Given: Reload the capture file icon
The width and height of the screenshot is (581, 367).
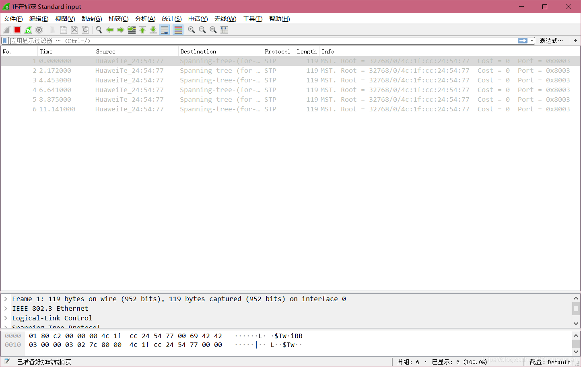Looking at the screenshot, I should [x=85, y=30].
